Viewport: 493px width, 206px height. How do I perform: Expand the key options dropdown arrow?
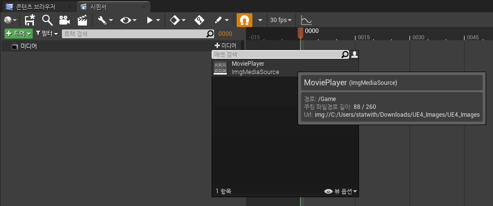coord(183,21)
